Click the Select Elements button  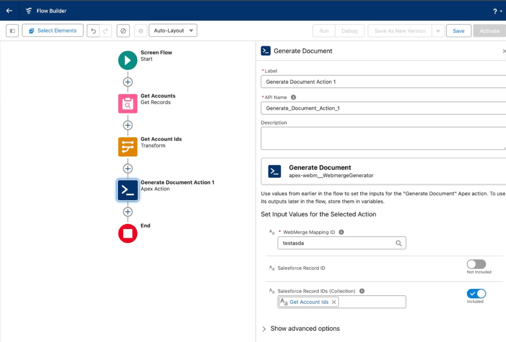click(x=53, y=31)
